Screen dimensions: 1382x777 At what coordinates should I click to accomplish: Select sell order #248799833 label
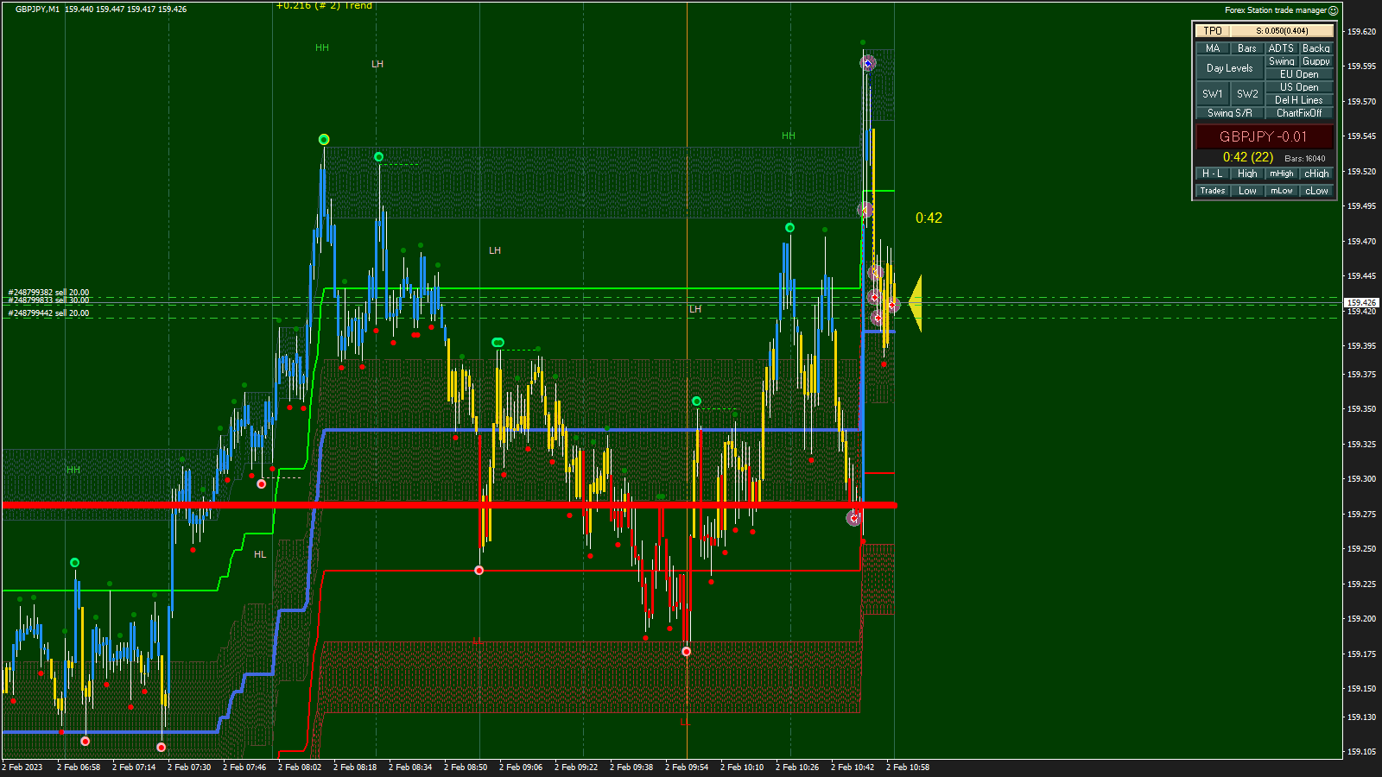pos(49,300)
